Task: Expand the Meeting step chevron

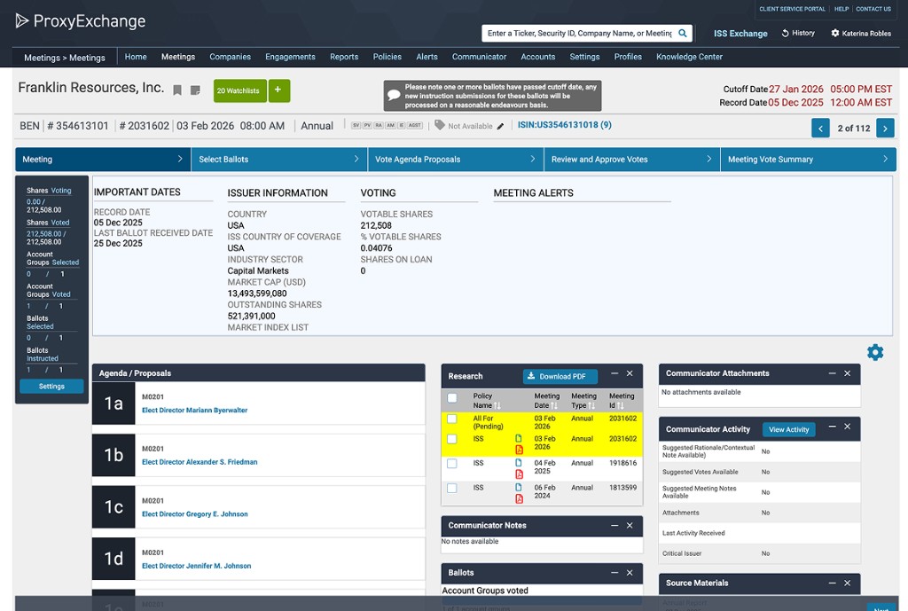Action: coord(179,159)
